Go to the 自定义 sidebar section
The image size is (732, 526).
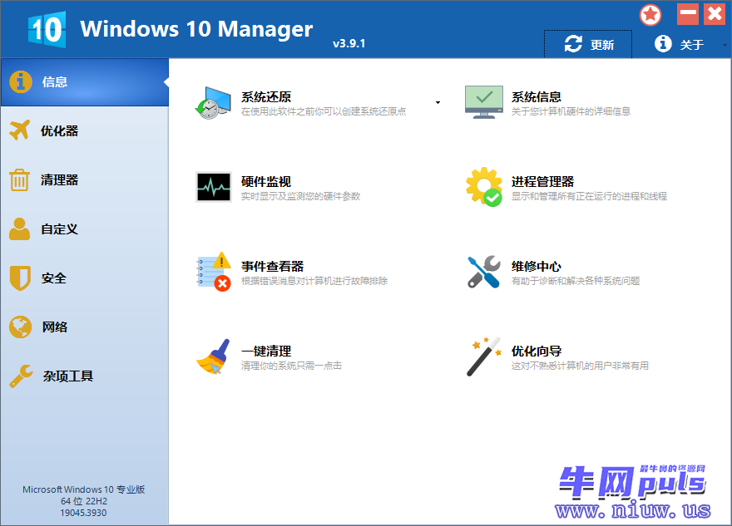click(85, 229)
